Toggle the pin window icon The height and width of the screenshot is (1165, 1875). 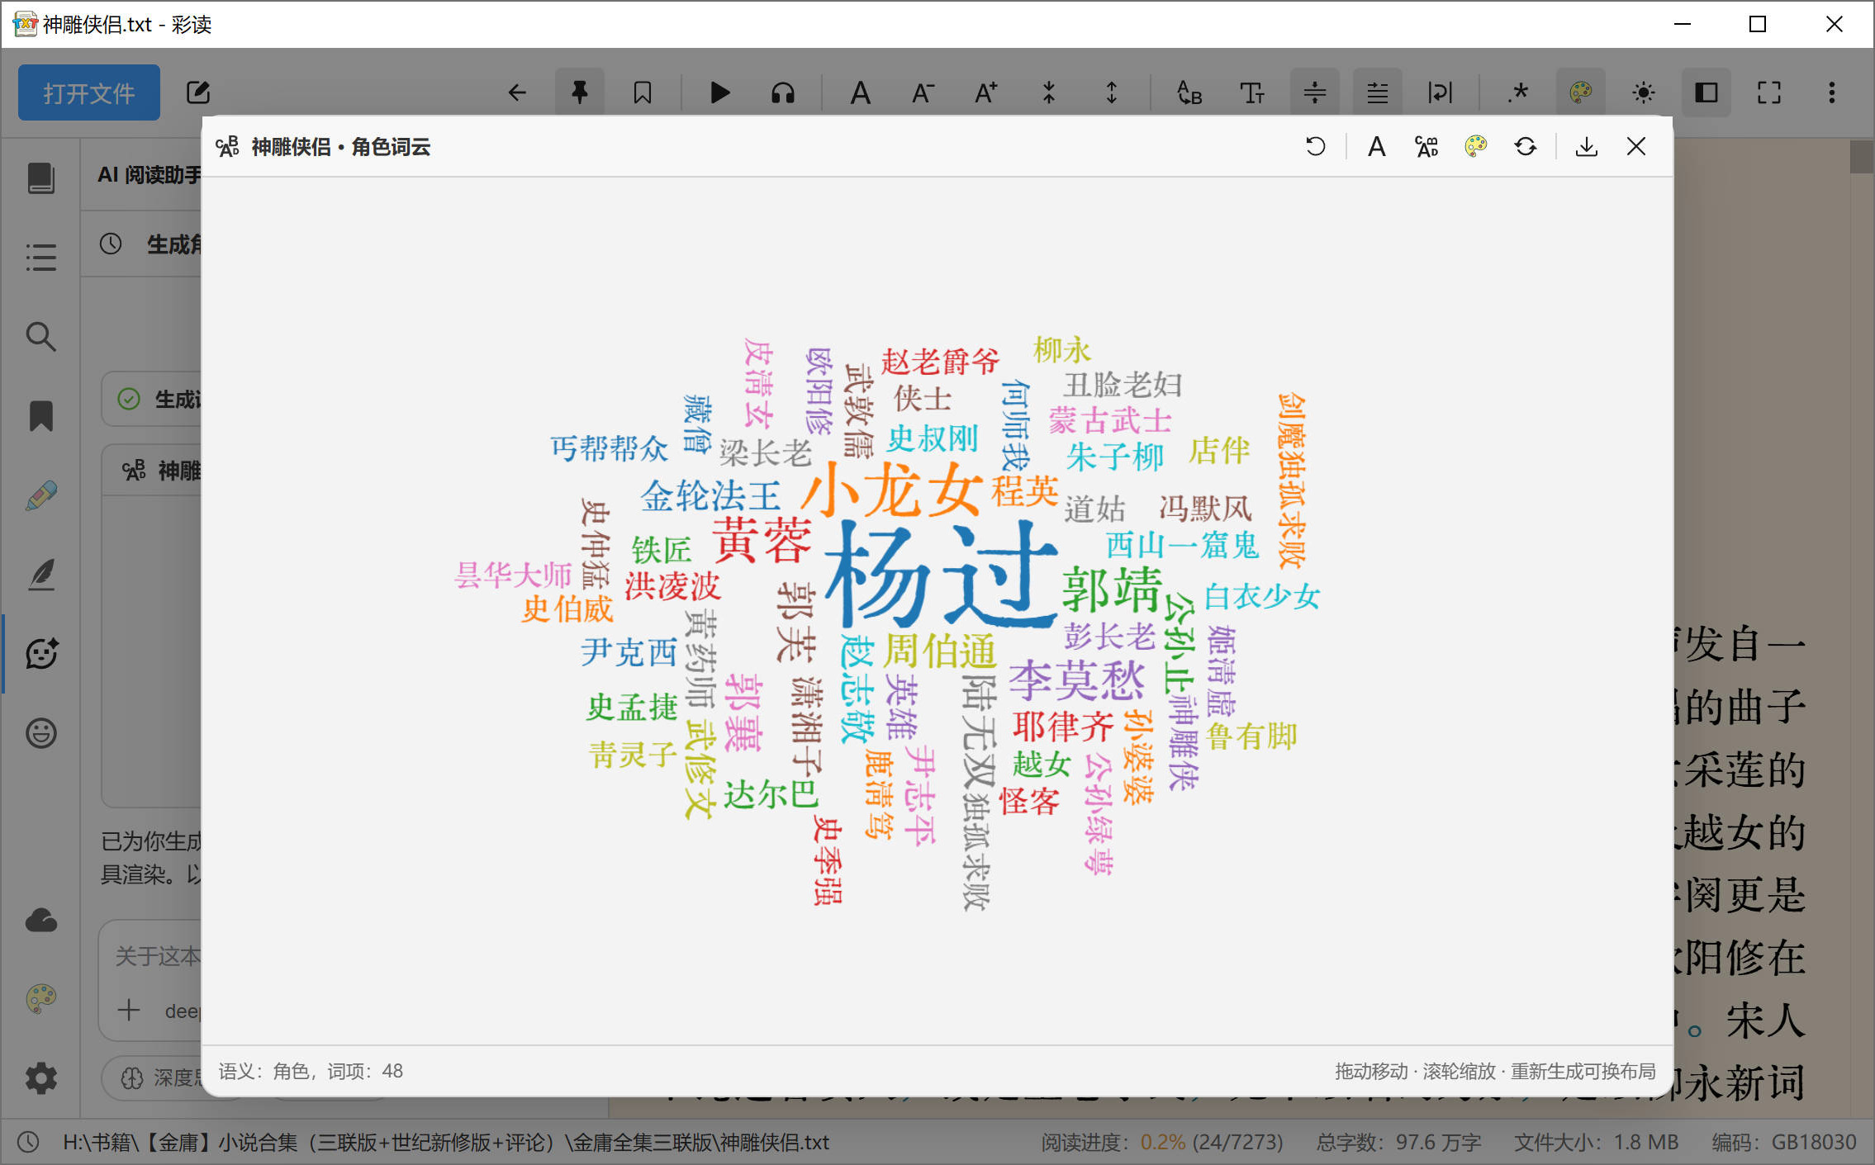(580, 92)
